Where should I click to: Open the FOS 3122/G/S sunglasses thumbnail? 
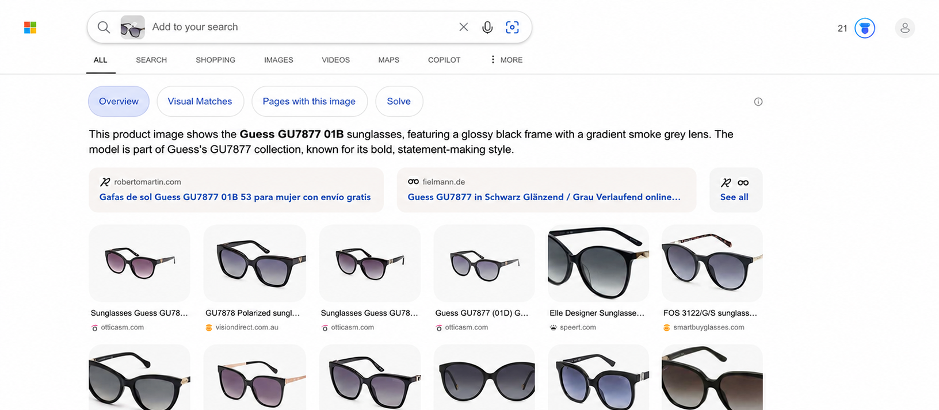pos(712,263)
